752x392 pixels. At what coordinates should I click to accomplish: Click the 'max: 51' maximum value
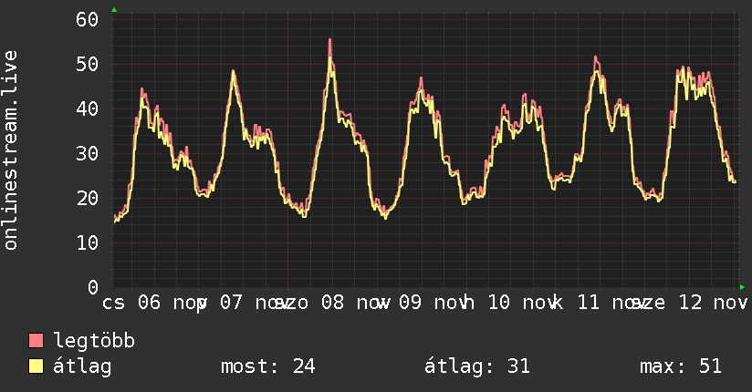pyautogui.click(x=681, y=366)
